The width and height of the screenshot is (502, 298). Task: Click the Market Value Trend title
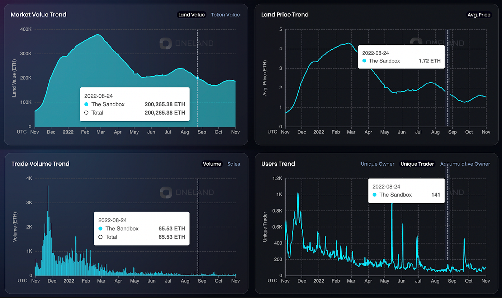pyautogui.click(x=38, y=15)
